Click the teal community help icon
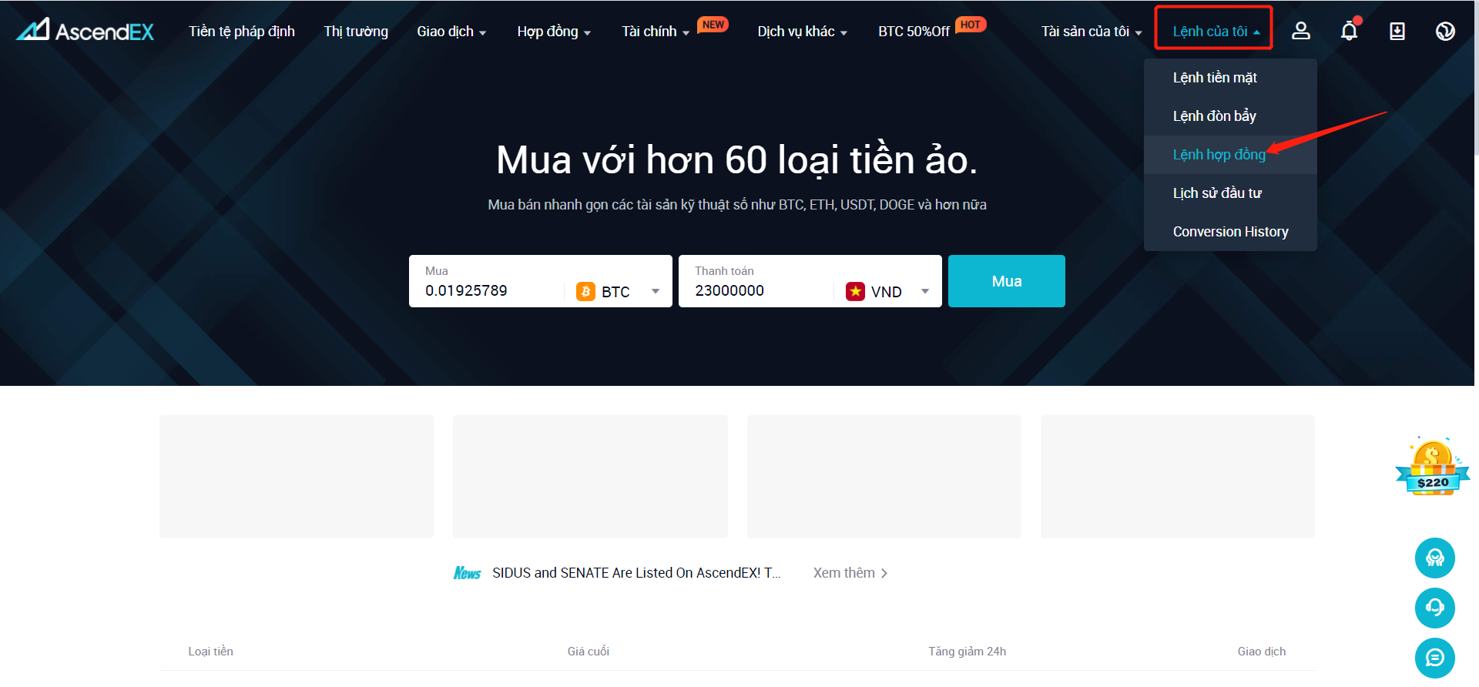This screenshot has width=1479, height=687. (1434, 558)
